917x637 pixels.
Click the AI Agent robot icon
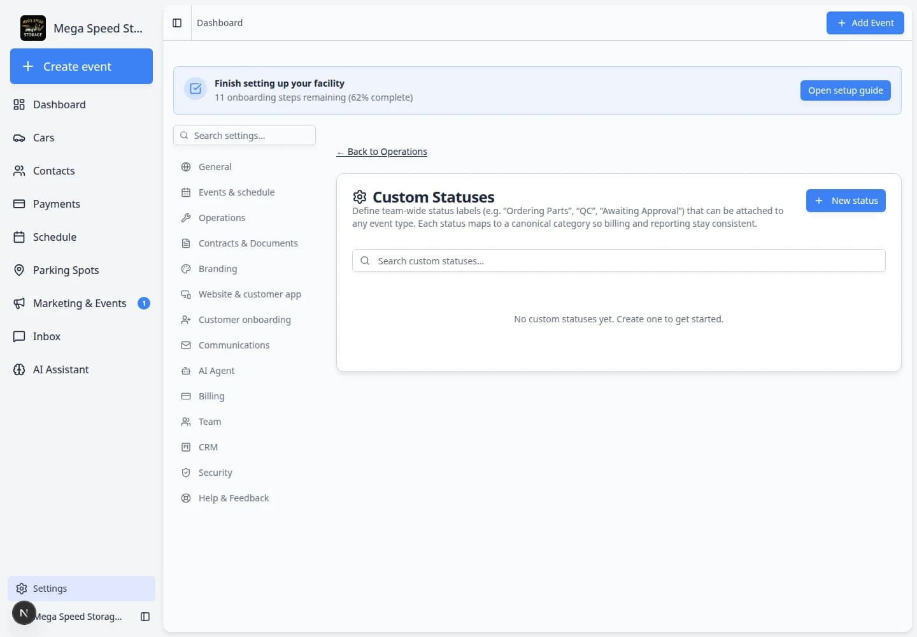(x=186, y=371)
